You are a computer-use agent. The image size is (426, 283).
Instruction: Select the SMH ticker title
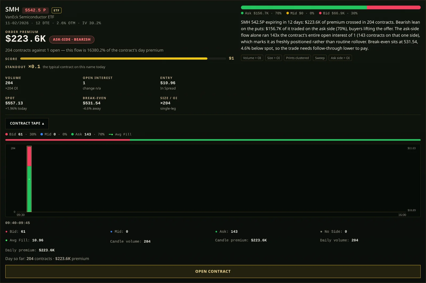12,10
